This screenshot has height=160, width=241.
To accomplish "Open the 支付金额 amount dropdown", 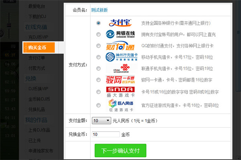I will (102, 121).
